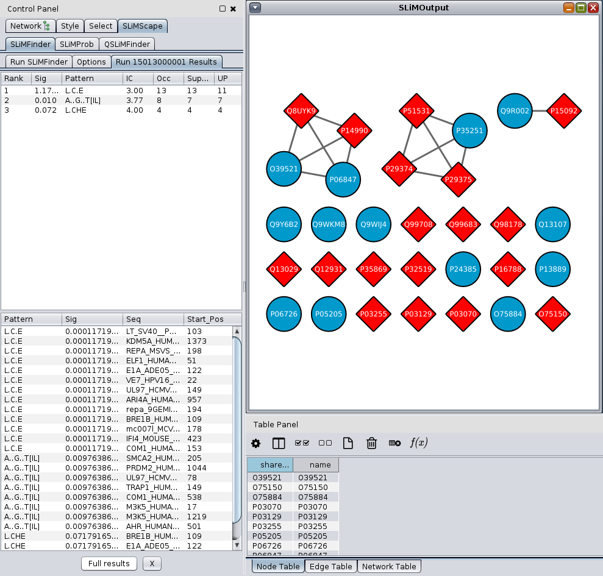Minimize the SLiMOutput network window
Image resolution: width=603 pixels, height=576 pixels.
569,7
